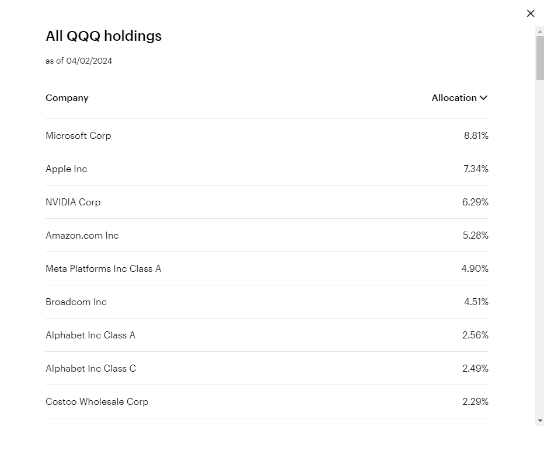Click the All QQQ holdings title

click(104, 36)
